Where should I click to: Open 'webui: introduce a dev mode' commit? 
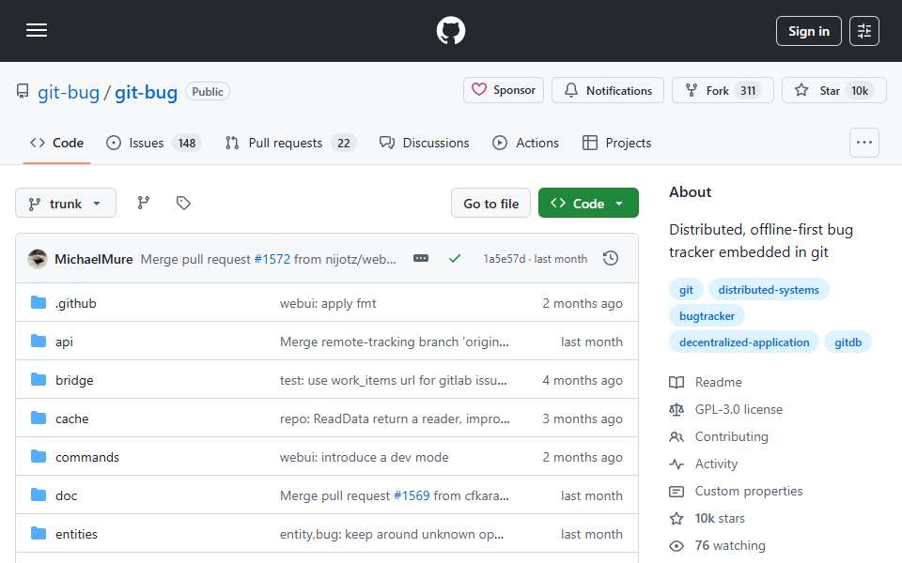tap(365, 457)
